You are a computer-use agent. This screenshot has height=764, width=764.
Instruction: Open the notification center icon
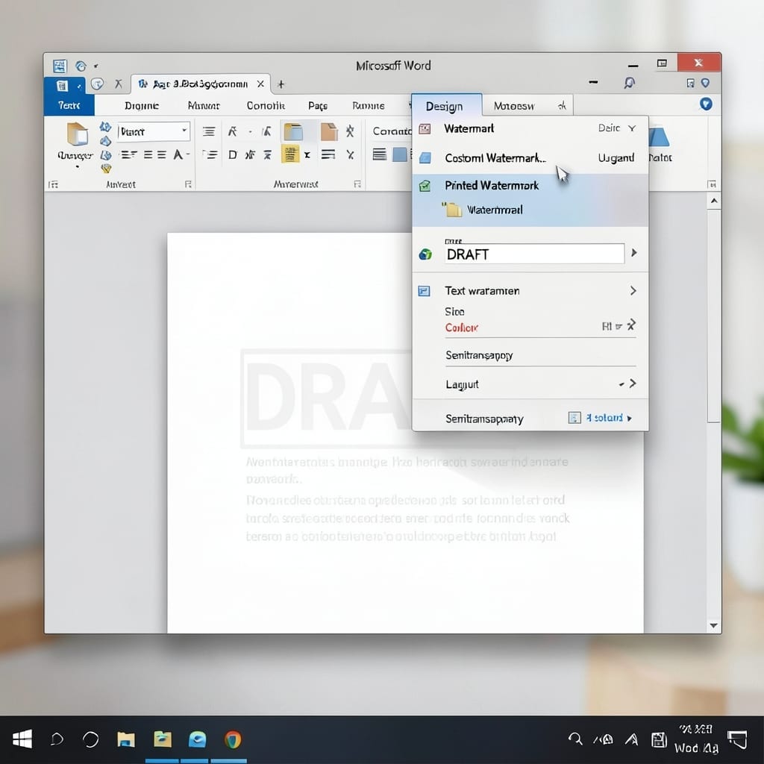click(x=738, y=739)
